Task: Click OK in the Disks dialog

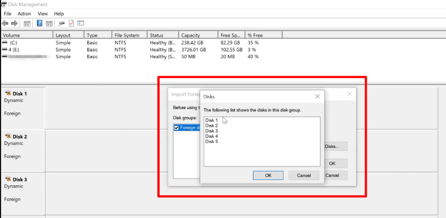Action: point(268,176)
